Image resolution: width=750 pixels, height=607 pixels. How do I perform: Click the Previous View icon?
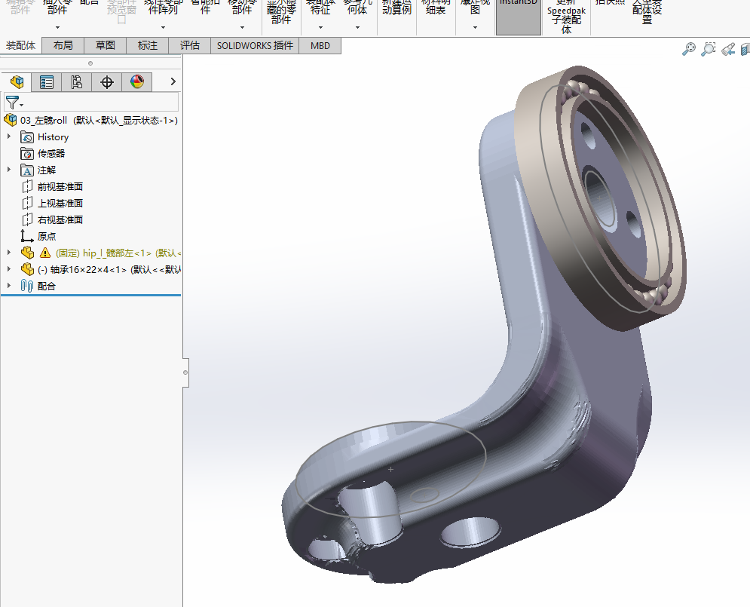point(728,49)
